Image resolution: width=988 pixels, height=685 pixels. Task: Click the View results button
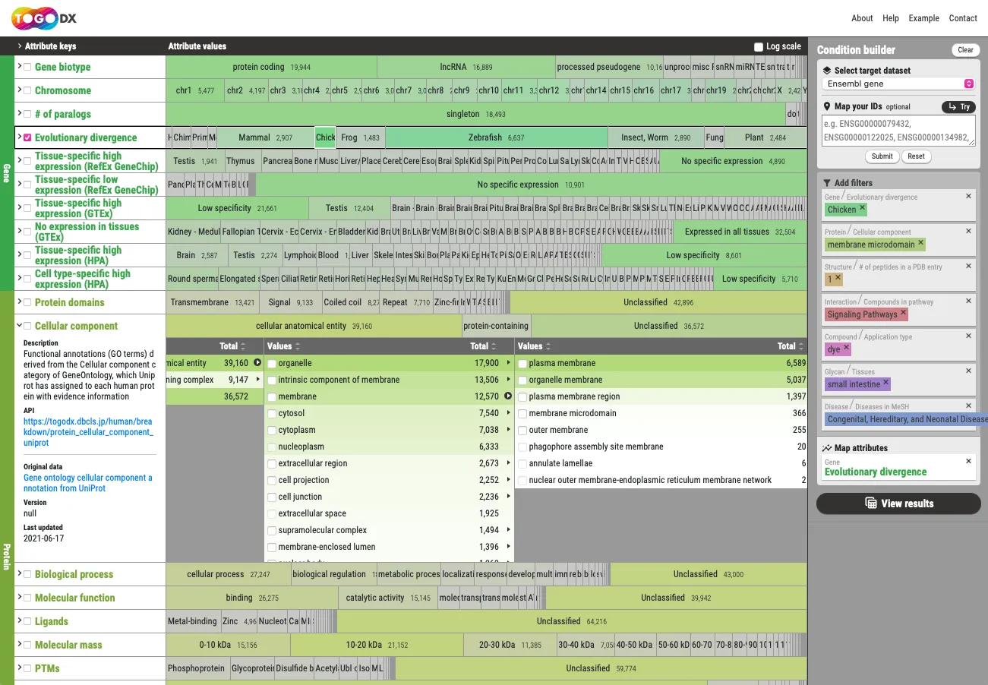tap(898, 503)
